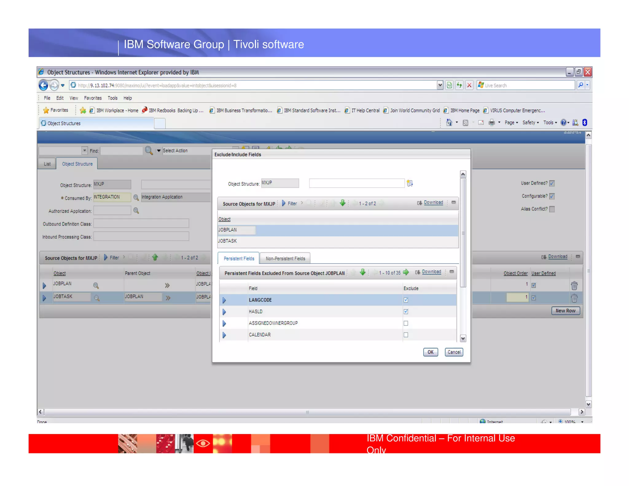
Task: Expand JOBTASK row in background Source Objects
Action: pyautogui.click(x=44, y=298)
